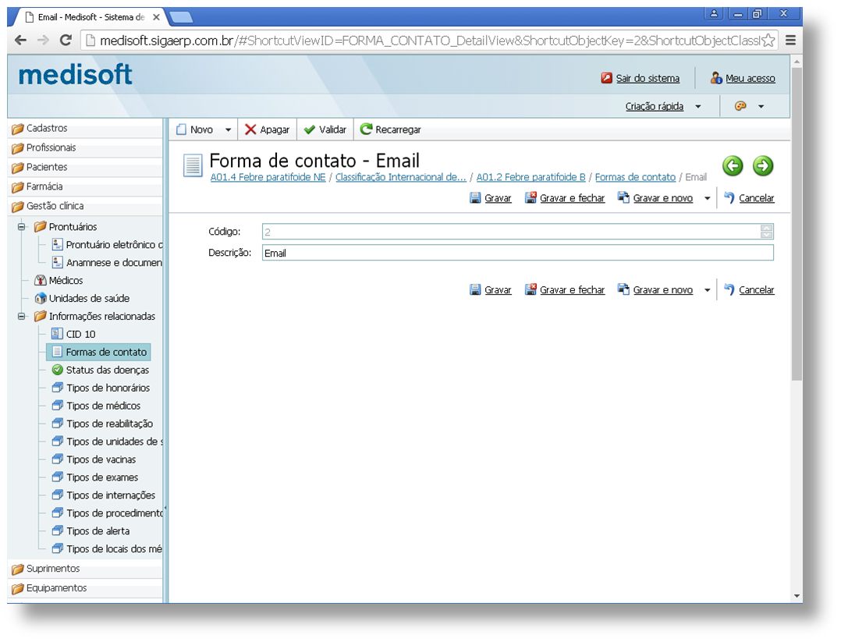Collapse the Informações relacionadas tree node
The image size is (841, 642).
click(x=22, y=317)
